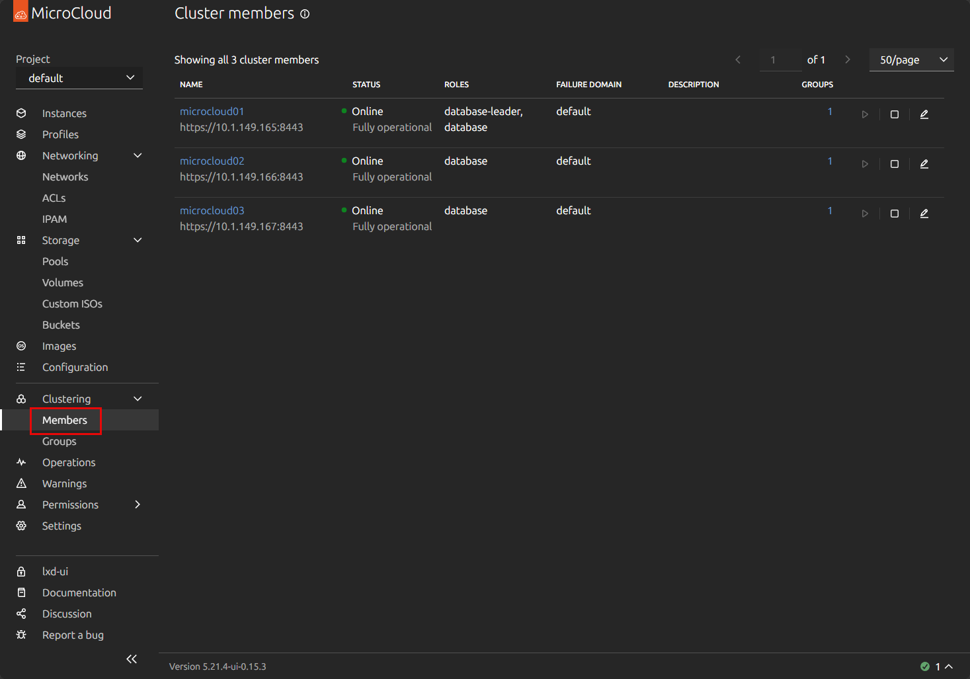
Task: Evacuate microcloud03 with the stop icon
Action: tap(895, 214)
